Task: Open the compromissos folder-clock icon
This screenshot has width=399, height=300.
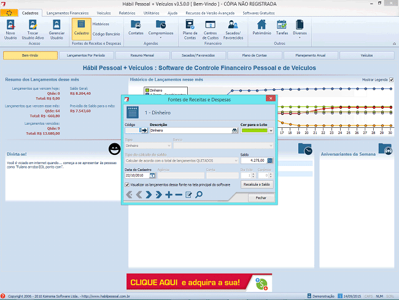Action: [305, 149]
